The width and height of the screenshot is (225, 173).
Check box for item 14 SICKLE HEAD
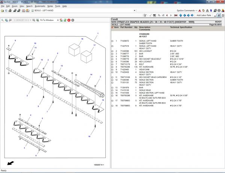[x=112, y=91]
